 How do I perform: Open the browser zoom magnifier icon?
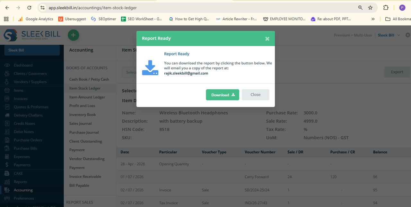[360, 7]
